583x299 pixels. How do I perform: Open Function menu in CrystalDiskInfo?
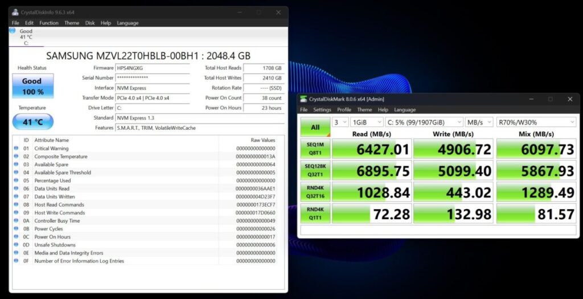49,23
